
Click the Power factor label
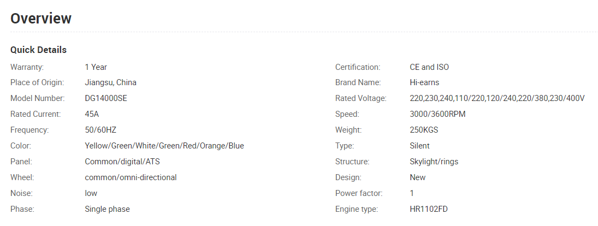tap(359, 193)
